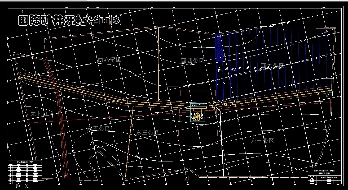This screenshot has height=190, width=348.
Task: Select the 西四带区 zone label
Action: point(193,61)
